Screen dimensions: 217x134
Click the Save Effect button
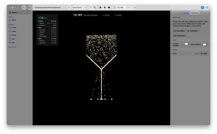pos(193,31)
